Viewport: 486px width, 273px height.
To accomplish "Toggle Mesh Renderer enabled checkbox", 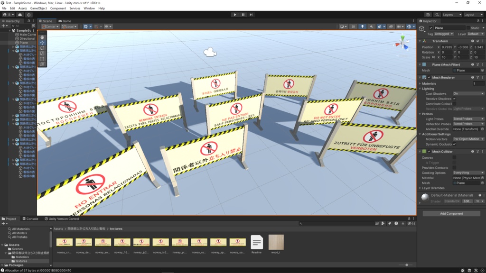I will 429,77.
